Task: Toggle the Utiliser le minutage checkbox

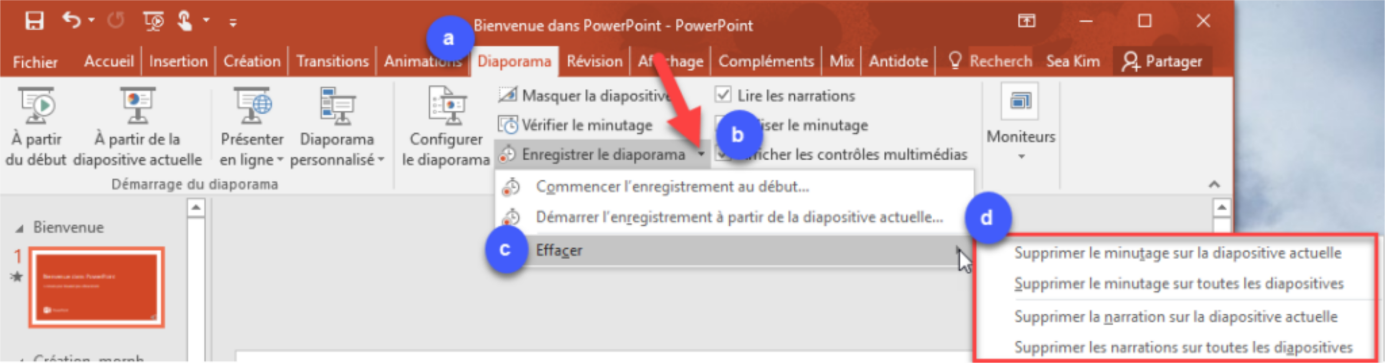Action: click(723, 124)
